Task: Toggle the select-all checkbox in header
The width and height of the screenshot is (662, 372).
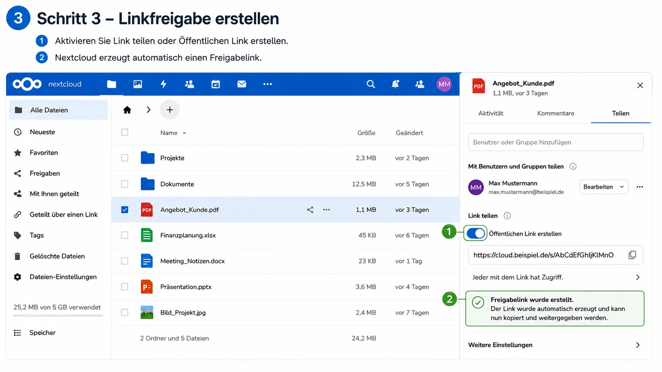Action: pos(125,132)
